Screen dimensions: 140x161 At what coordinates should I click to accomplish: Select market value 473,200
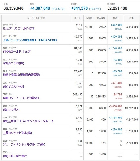(x=133, y=85)
